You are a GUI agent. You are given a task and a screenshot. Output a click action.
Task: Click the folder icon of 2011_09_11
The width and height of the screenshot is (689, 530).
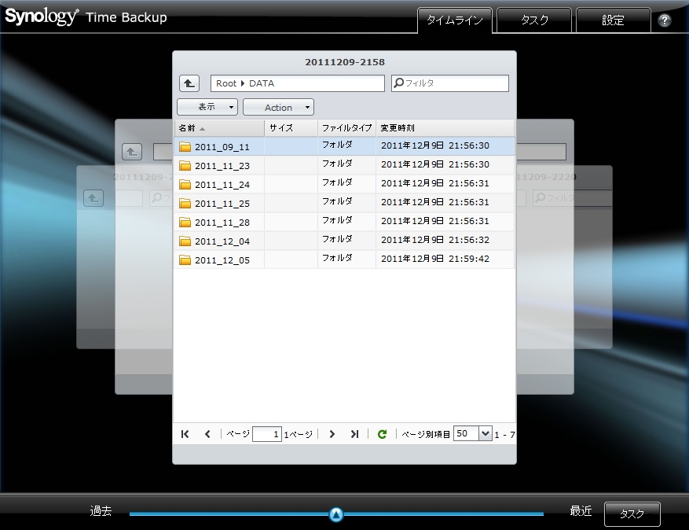[x=185, y=146]
